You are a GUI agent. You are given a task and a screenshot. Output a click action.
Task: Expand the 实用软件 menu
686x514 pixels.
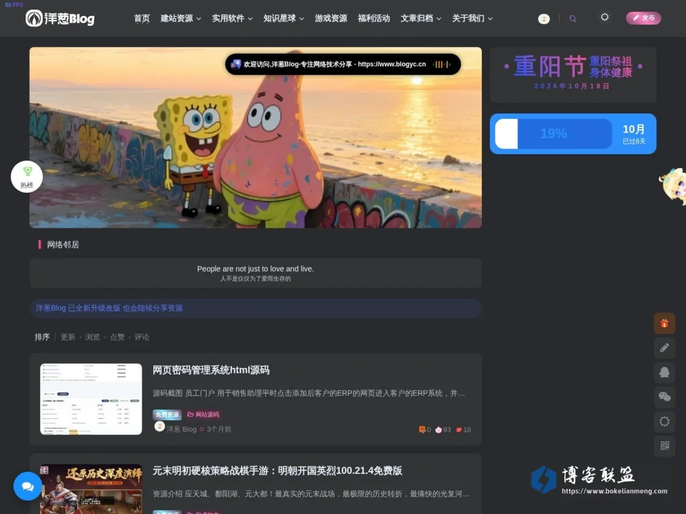click(x=232, y=18)
